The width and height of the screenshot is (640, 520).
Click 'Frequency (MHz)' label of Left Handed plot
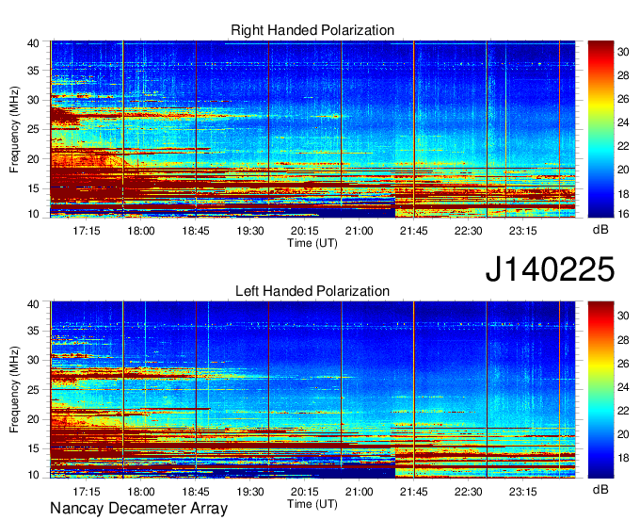coord(14,390)
